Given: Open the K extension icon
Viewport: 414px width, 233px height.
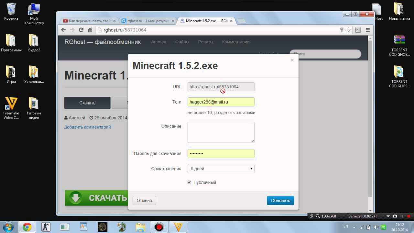Looking at the screenshot, I should pos(358,30).
